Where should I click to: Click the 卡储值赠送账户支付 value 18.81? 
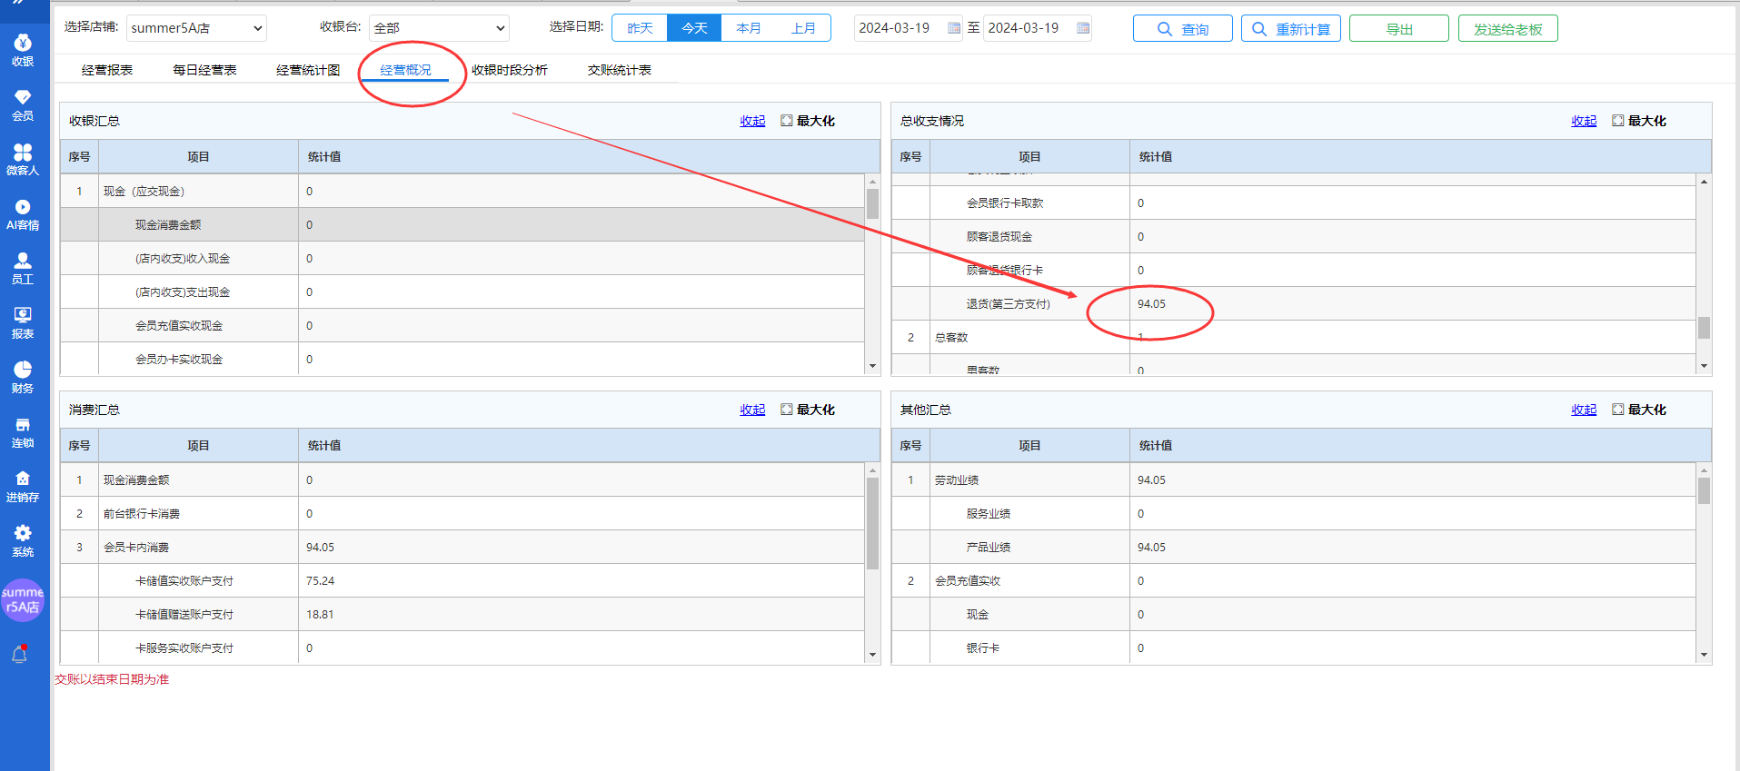click(x=320, y=615)
